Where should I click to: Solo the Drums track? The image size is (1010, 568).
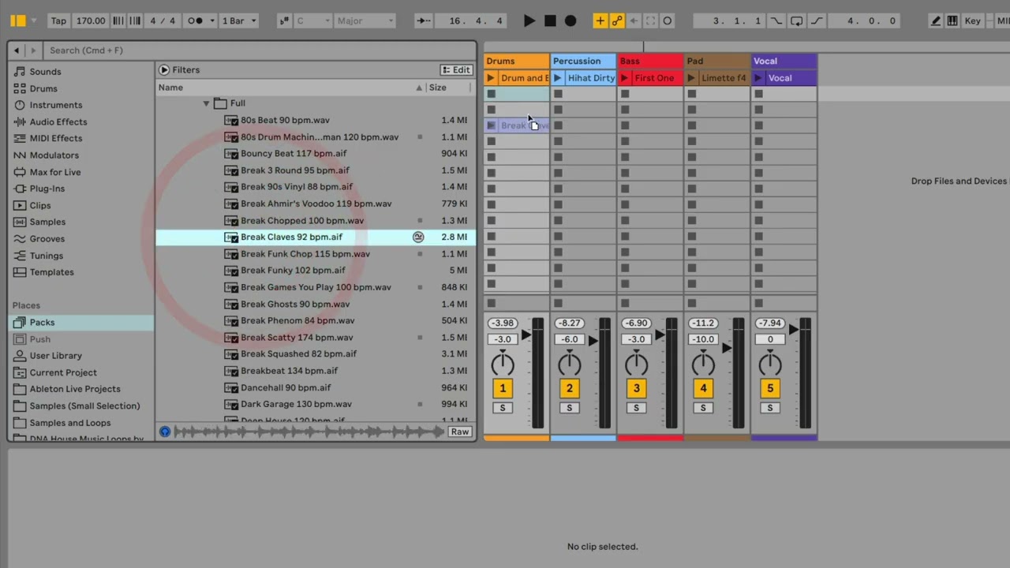tap(503, 408)
